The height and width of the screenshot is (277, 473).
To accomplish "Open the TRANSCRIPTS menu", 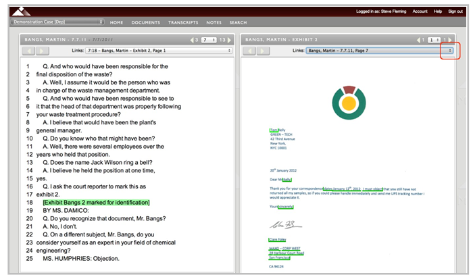I will click(183, 22).
